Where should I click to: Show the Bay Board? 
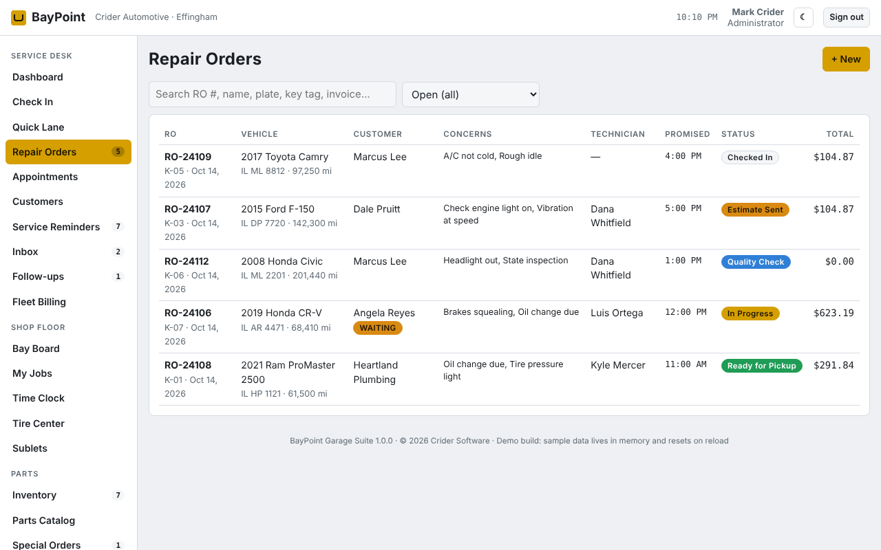click(68, 349)
